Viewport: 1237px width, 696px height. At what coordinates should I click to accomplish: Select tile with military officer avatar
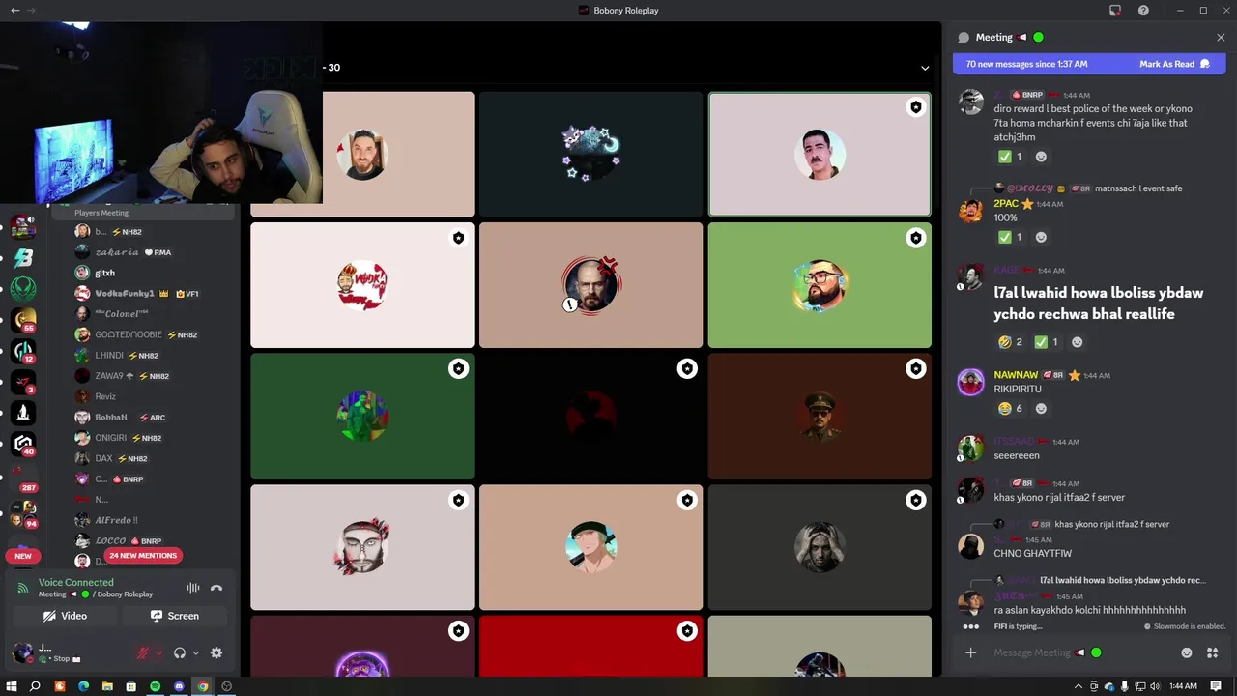(820, 417)
